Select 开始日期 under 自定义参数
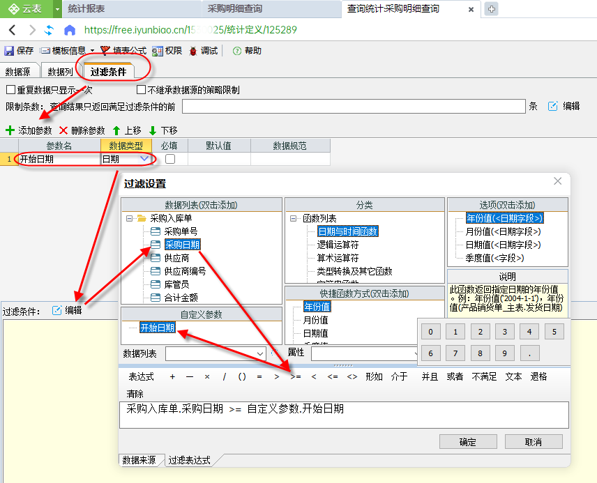Viewport: 597px width, 483px height. click(158, 328)
